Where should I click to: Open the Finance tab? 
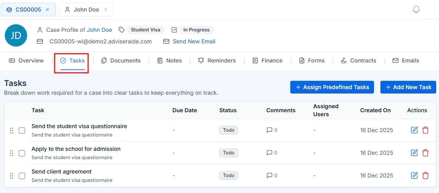point(268,60)
